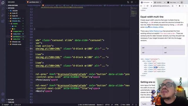Open the editor more actions menu

click(x=136, y=2)
